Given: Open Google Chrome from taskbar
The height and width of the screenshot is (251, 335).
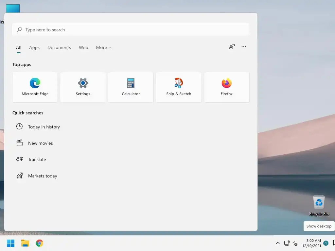Looking at the screenshot, I should [39, 243].
